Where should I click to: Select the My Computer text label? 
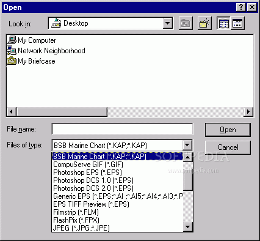(37, 40)
